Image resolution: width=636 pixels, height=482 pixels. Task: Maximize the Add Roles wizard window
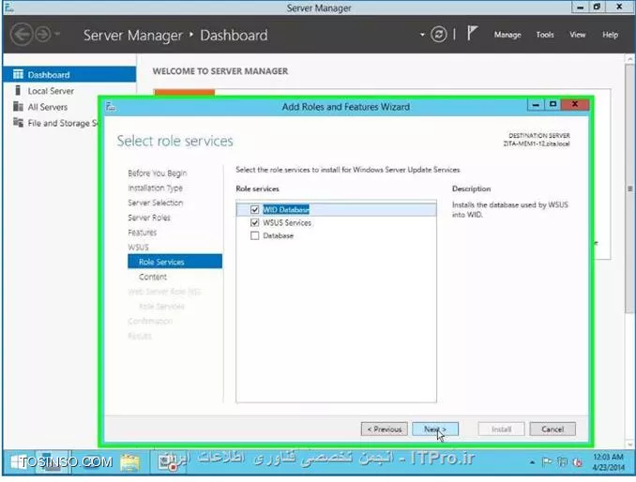553,104
